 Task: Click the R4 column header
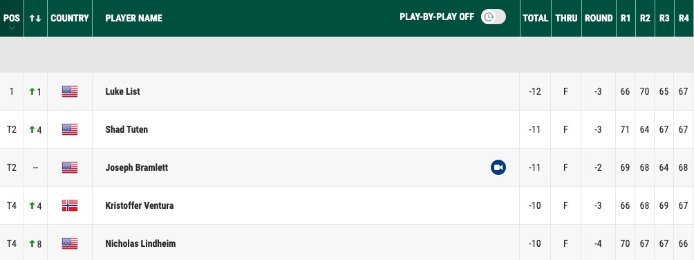click(x=684, y=18)
